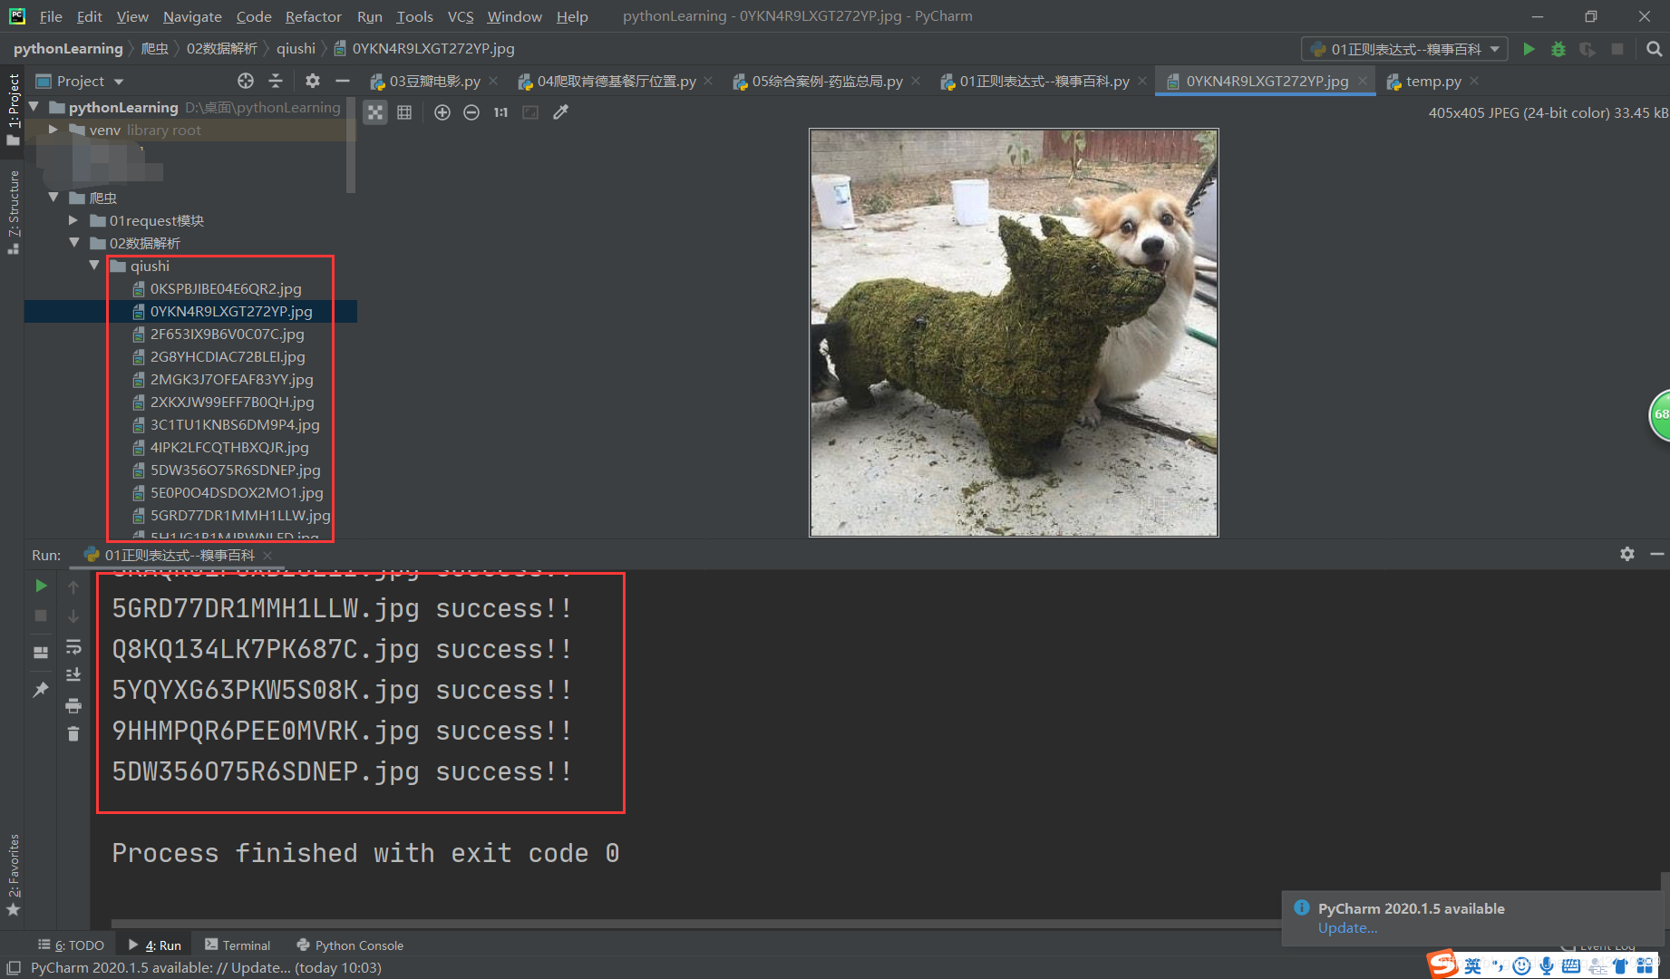Collapse all in Project panel
Image resolution: width=1670 pixels, height=979 pixels.
276,81
